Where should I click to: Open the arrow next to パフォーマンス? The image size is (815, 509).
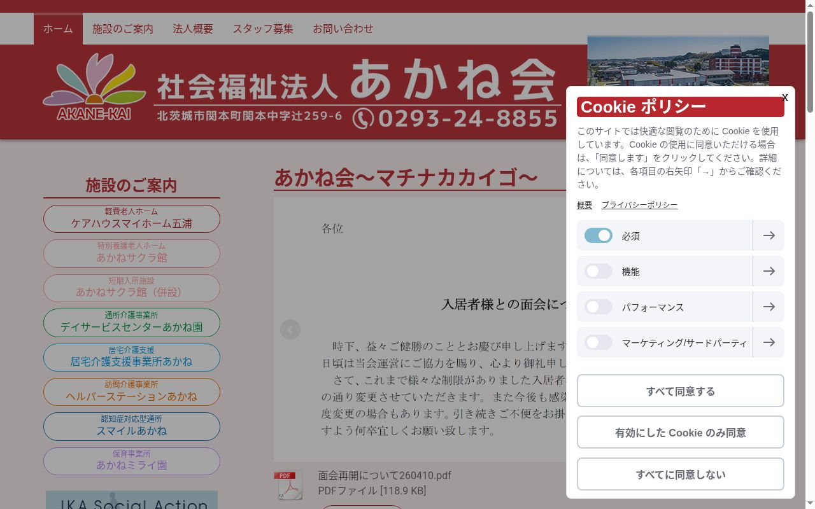coord(769,307)
